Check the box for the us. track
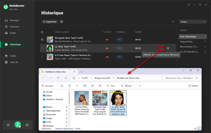This screenshot has height=133, width=211. [x=42, y=48]
